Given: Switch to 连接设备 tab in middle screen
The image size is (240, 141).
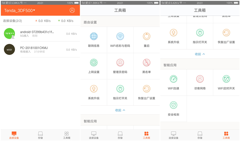Looking at the screenshot, I should (x=94, y=135).
